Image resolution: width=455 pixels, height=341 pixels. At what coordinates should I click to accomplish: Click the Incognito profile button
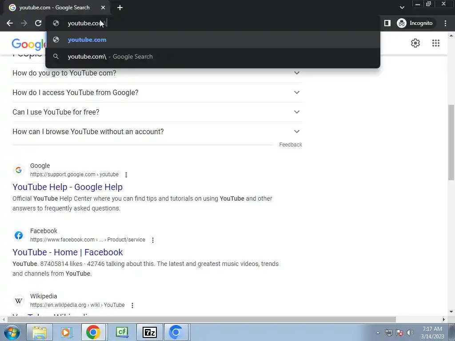(x=415, y=23)
